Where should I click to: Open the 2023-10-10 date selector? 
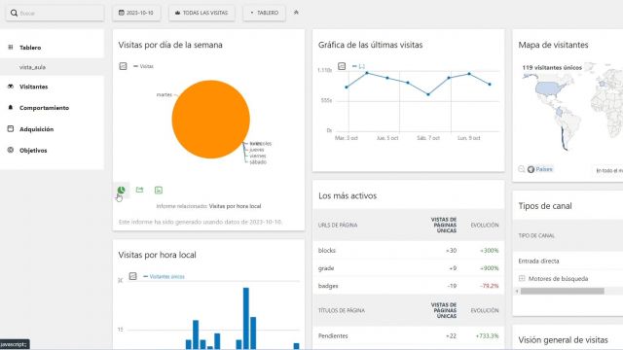click(x=136, y=13)
